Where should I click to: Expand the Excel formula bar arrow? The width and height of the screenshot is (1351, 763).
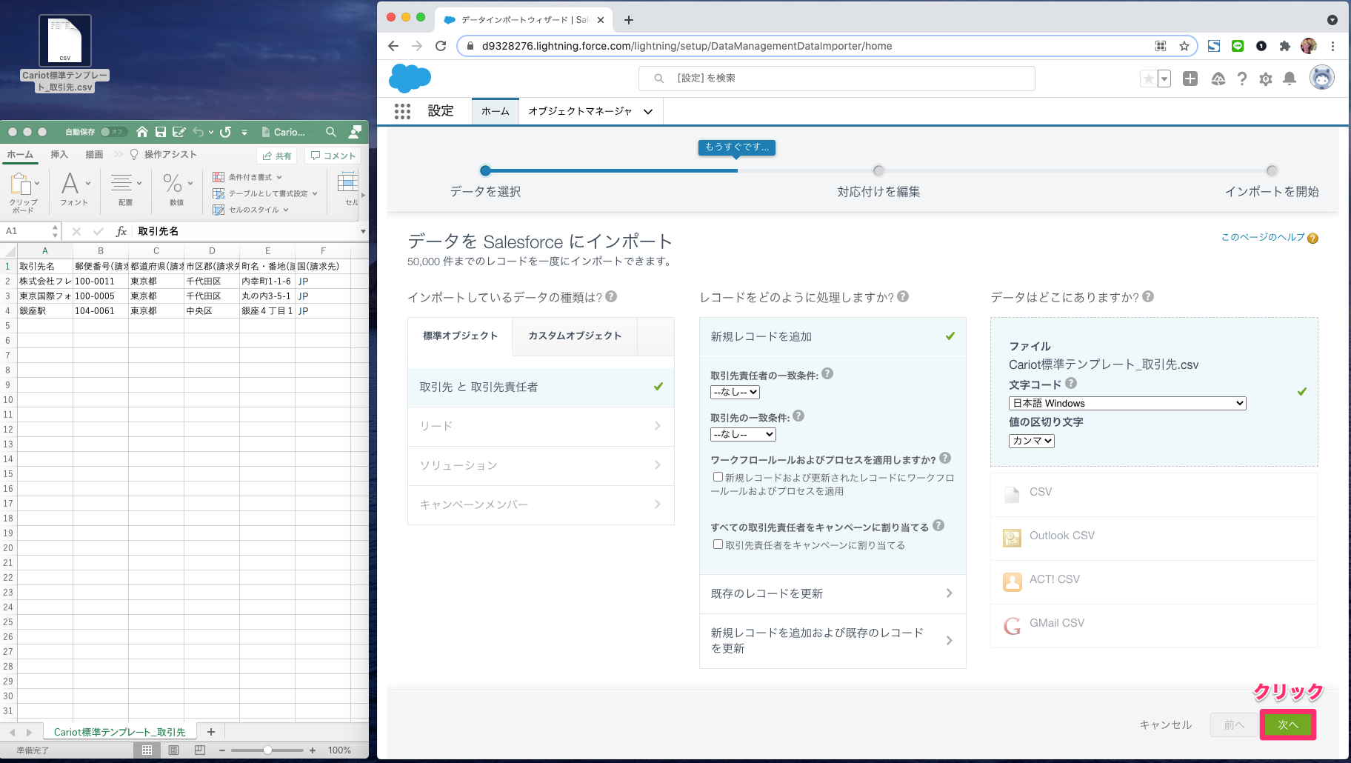click(x=363, y=231)
